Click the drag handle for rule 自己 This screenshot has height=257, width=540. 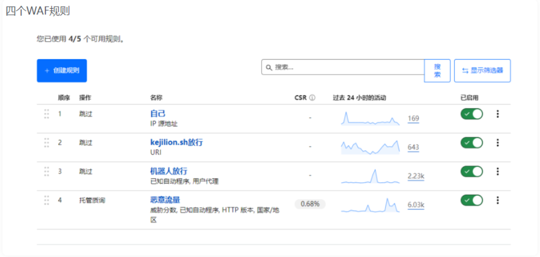click(x=47, y=114)
